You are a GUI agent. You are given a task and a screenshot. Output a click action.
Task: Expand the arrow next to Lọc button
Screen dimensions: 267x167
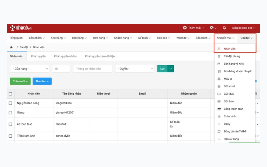coord(171,69)
